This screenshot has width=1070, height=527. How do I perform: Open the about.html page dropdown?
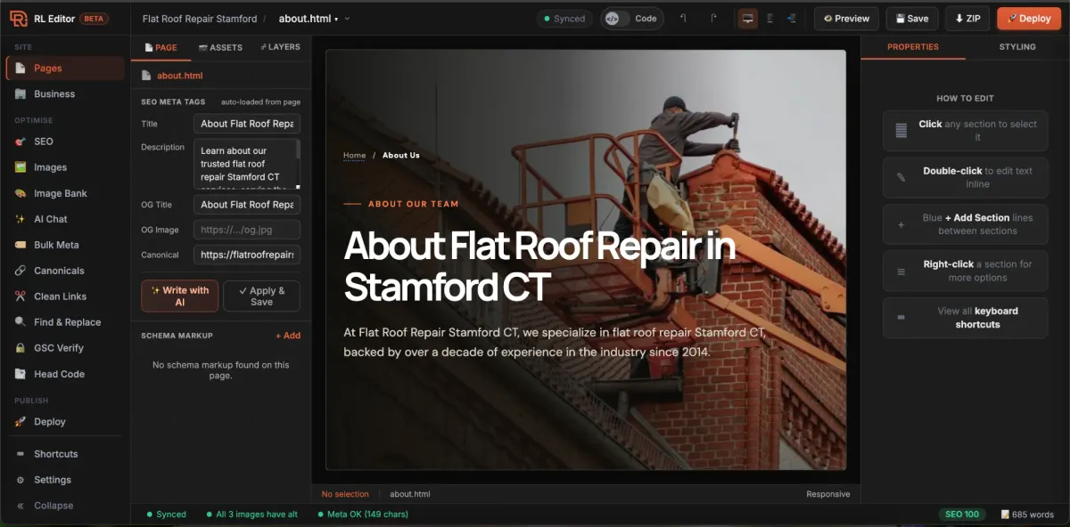tap(314, 18)
